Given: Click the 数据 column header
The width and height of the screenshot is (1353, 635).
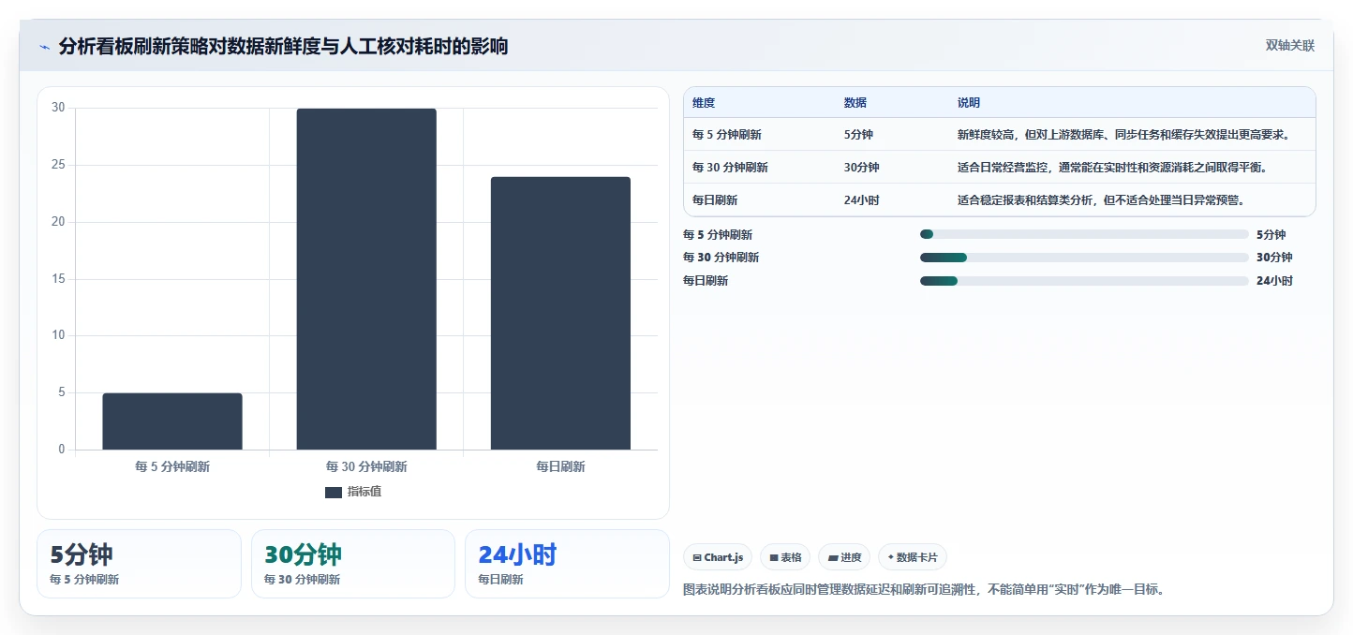Looking at the screenshot, I should 855,103.
